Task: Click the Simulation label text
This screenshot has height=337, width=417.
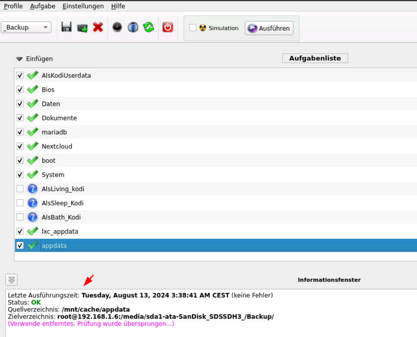Action: (224, 28)
